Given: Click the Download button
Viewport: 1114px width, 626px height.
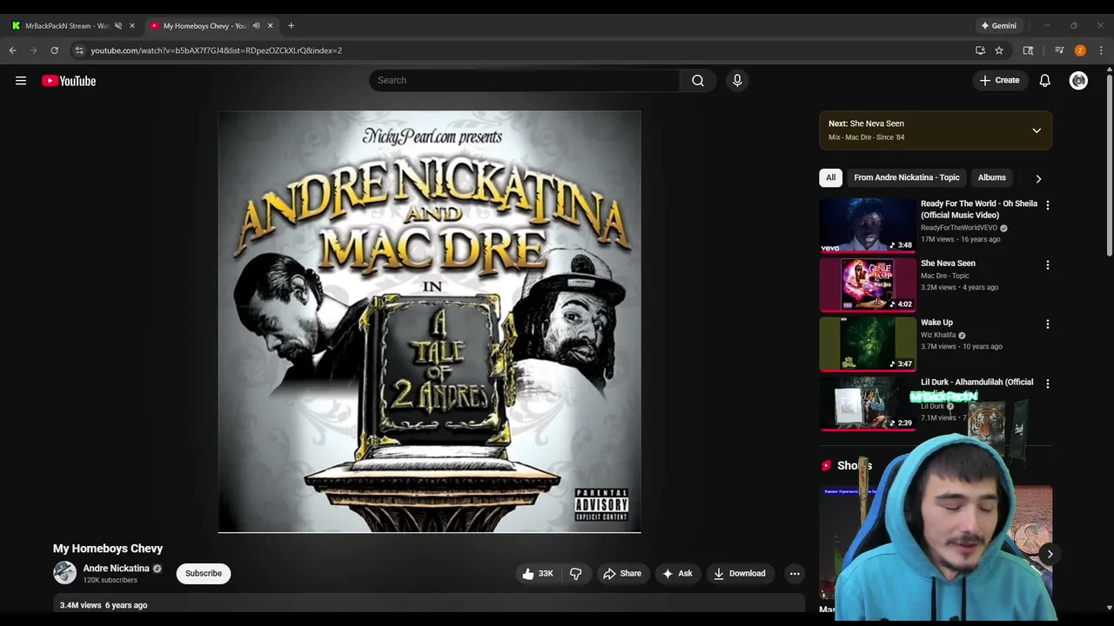Looking at the screenshot, I should tap(740, 574).
